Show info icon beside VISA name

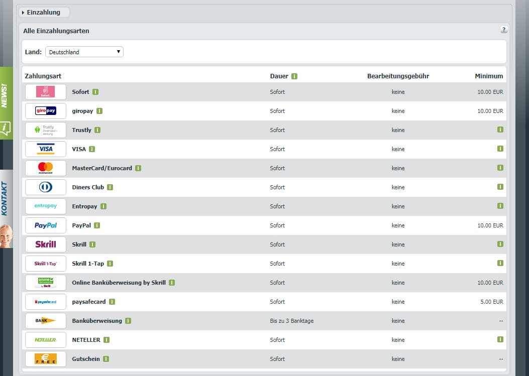click(92, 149)
